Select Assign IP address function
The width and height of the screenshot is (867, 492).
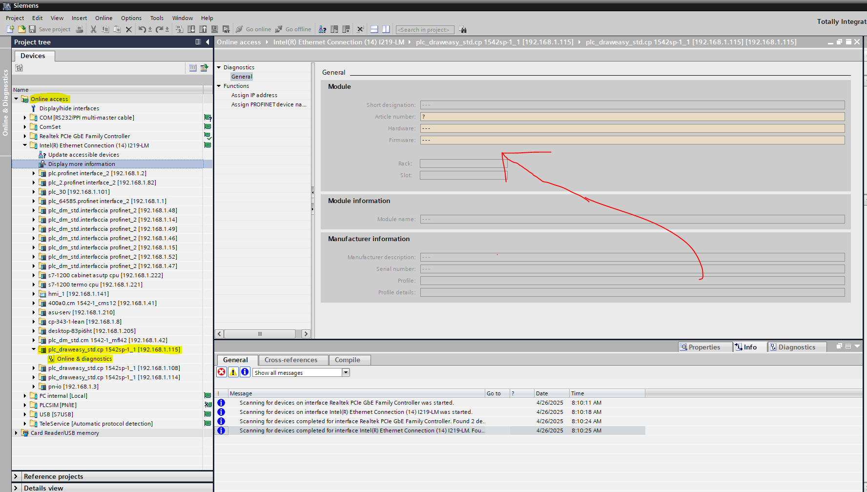click(x=254, y=95)
